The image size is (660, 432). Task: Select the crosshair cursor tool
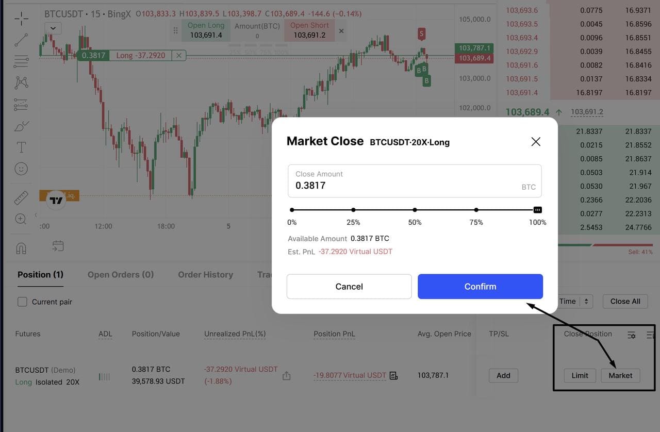21,19
